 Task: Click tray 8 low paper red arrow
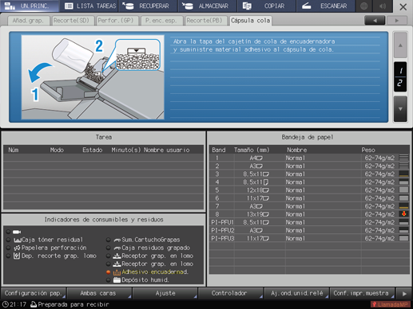403,214
